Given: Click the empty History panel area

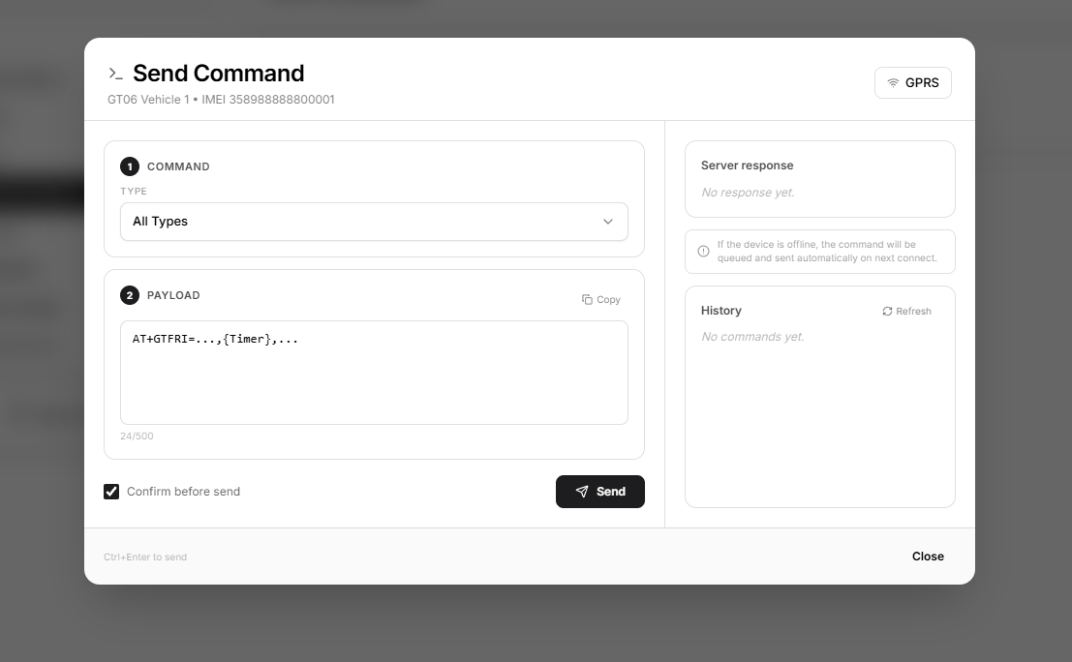Looking at the screenshot, I should coord(819,424).
